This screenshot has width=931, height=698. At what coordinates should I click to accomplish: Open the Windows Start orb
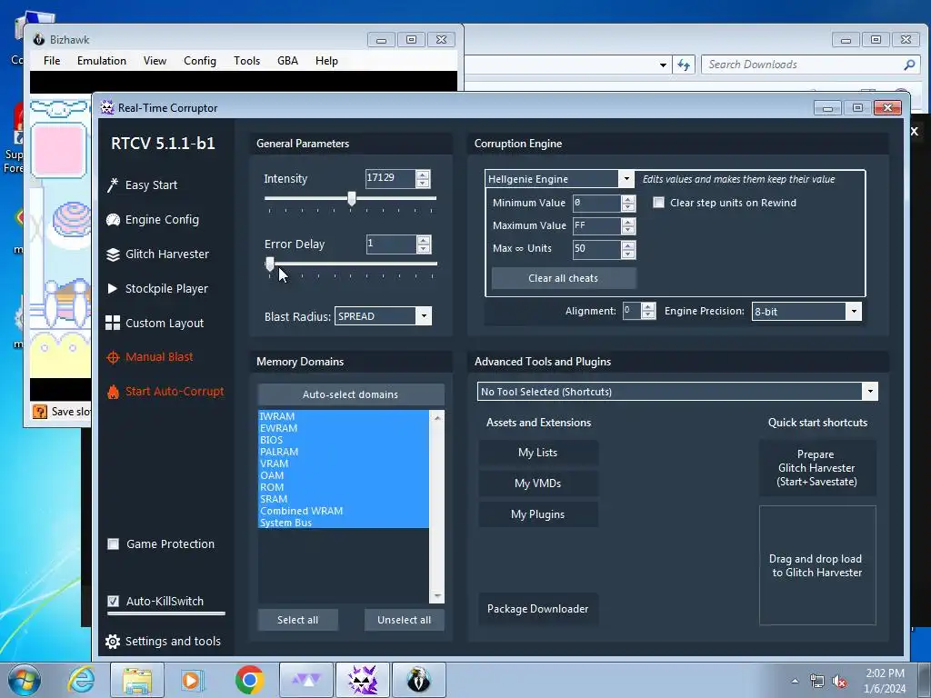[24, 680]
